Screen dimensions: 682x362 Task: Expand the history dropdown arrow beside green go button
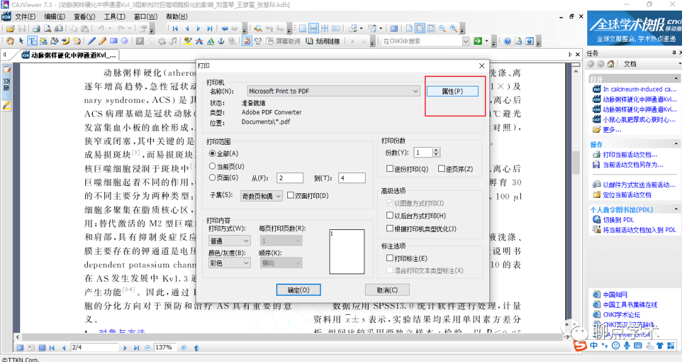click(486, 41)
